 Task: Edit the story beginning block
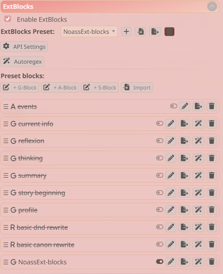click(171, 193)
